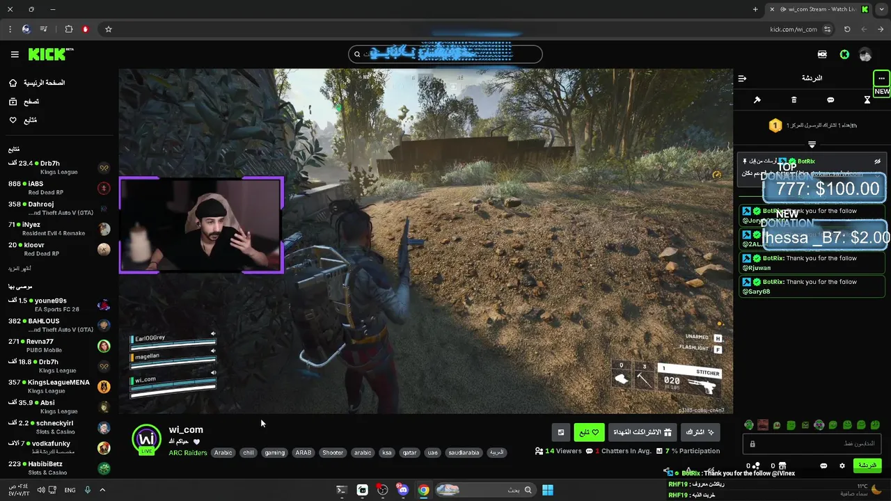Click the gavel moderation icon
Viewport: 891px width, 501px height.
pyautogui.click(x=757, y=100)
